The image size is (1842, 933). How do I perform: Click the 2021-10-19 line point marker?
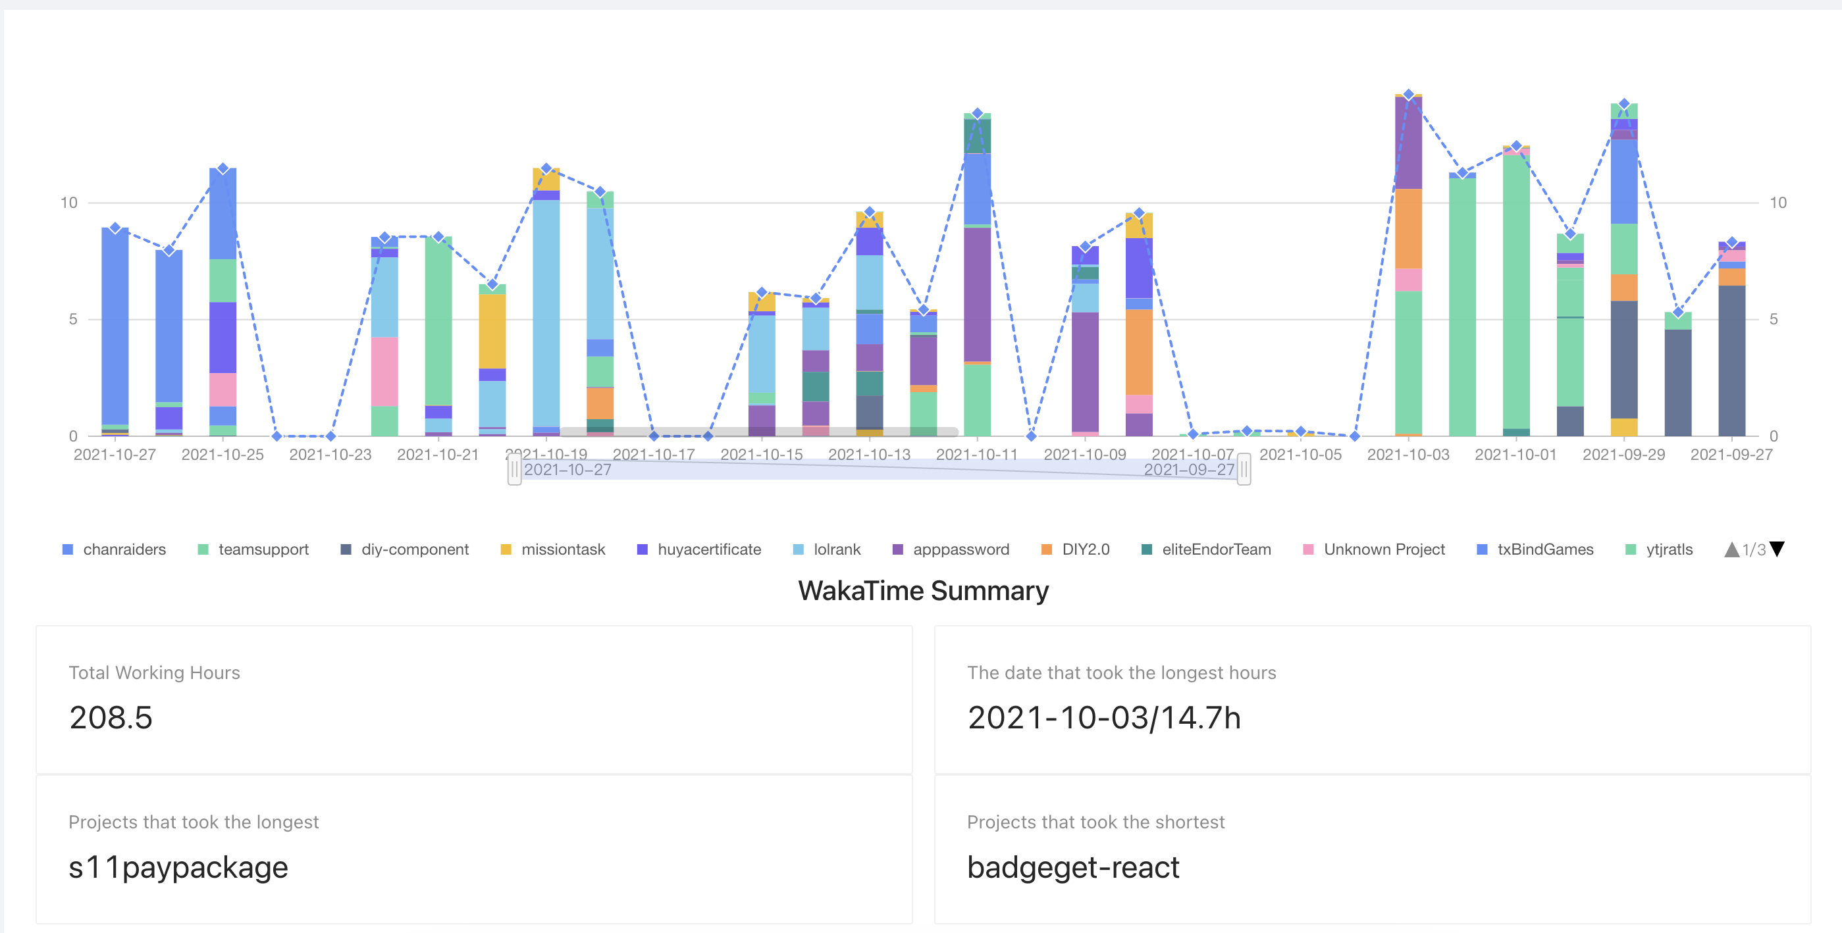[546, 168]
